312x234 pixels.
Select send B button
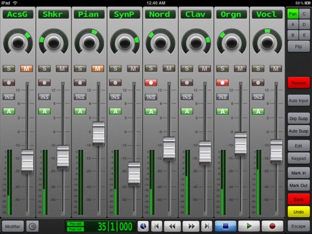(x=292, y=35)
